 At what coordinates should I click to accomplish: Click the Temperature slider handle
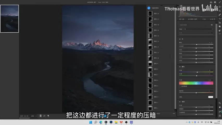[197, 72]
